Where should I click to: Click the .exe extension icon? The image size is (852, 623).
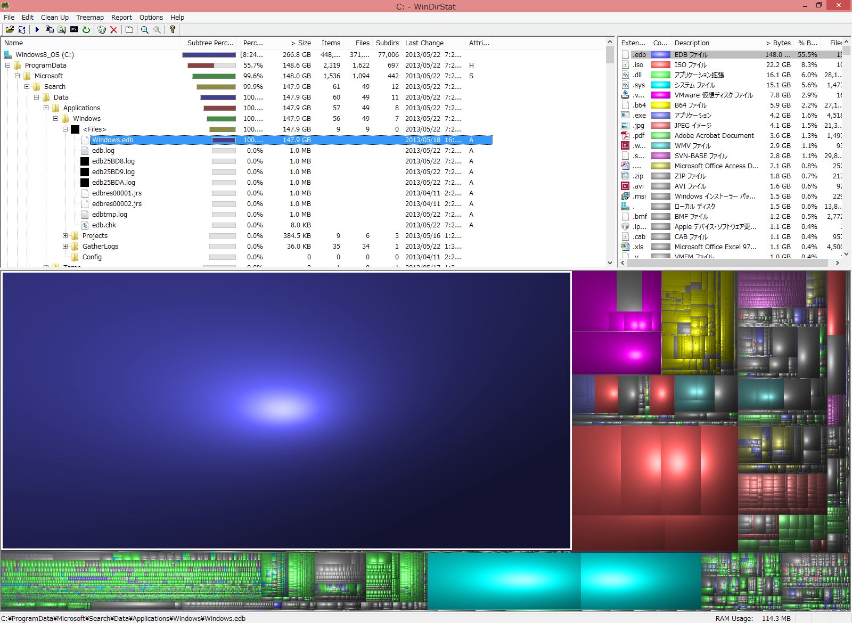tap(625, 115)
